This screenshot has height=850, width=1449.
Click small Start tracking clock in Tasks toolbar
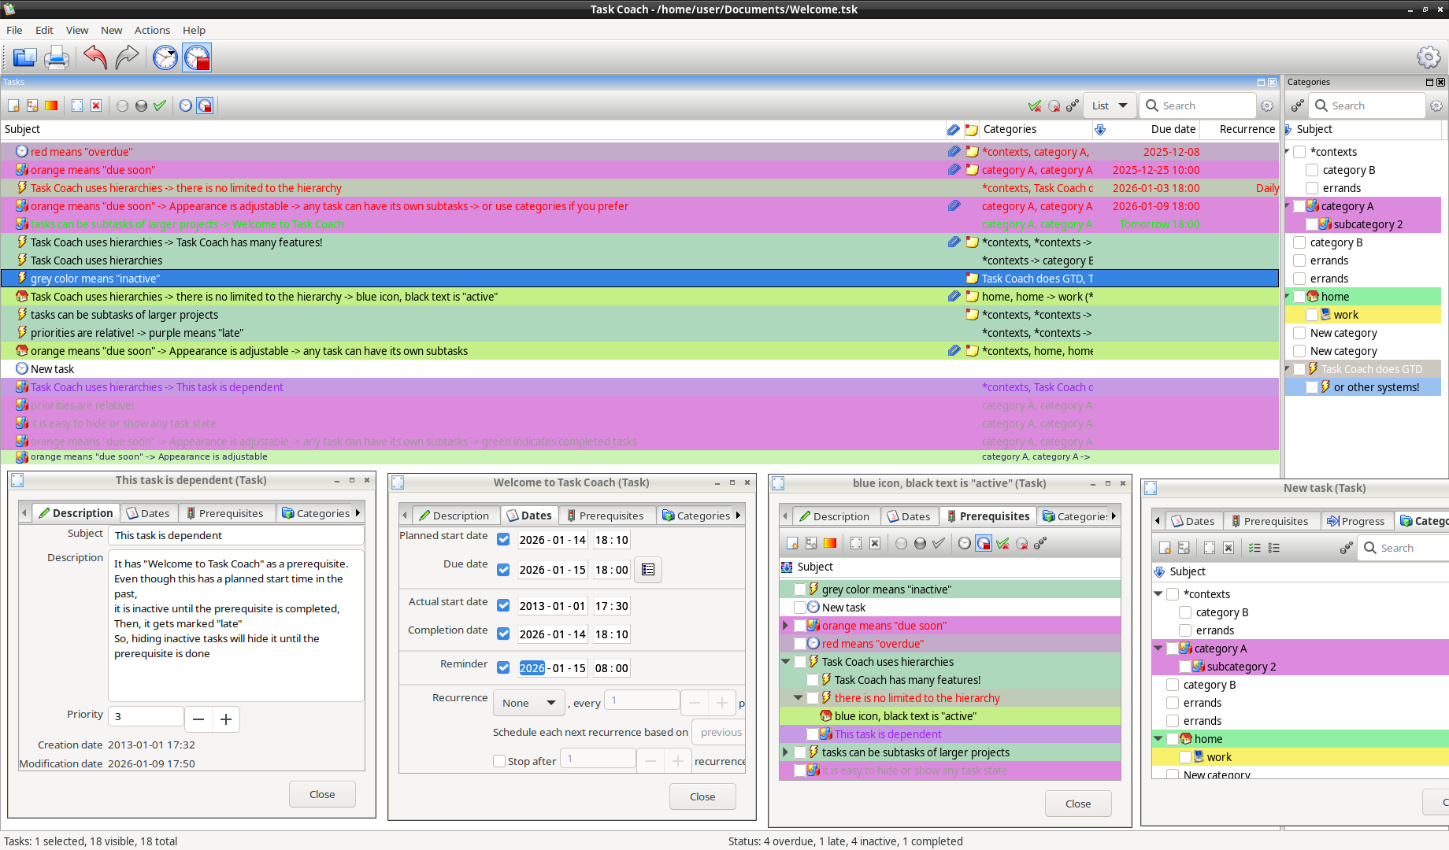[x=186, y=105]
